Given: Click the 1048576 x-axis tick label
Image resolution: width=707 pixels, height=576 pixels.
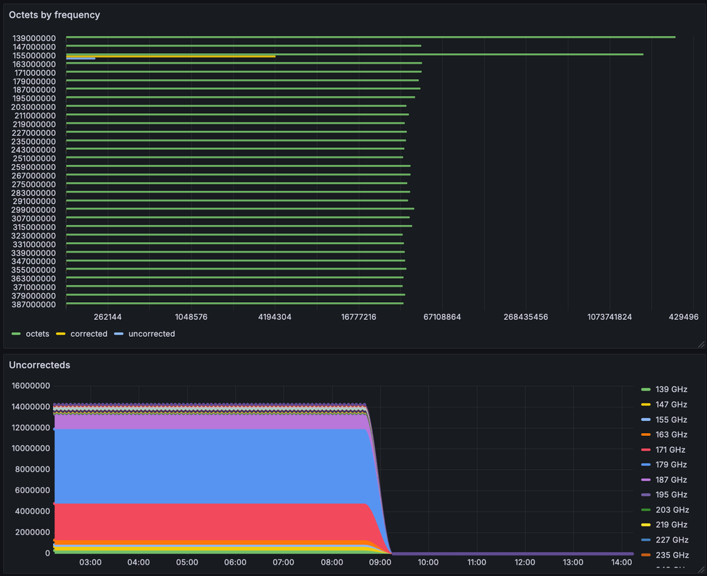Looking at the screenshot, I should point(191,317).
